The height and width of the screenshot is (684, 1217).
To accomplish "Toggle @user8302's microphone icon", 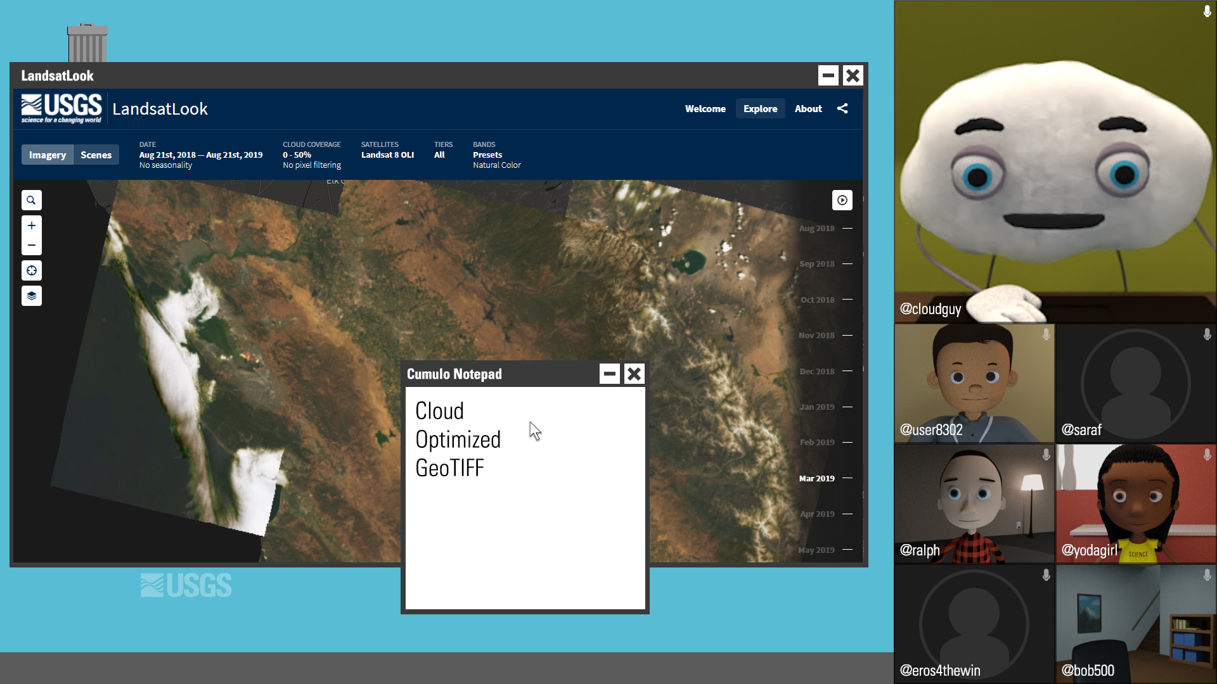I will (1046, 334).
